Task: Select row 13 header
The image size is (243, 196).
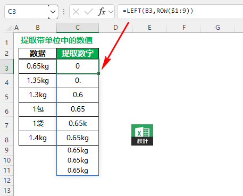Action: tap(7, 191)
